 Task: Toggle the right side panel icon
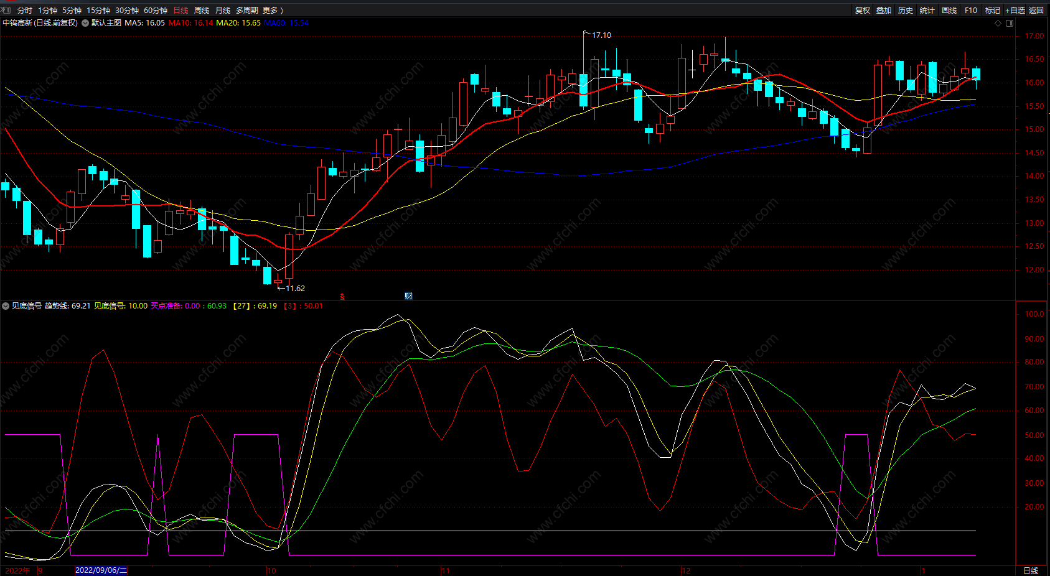coord(1010,23)
